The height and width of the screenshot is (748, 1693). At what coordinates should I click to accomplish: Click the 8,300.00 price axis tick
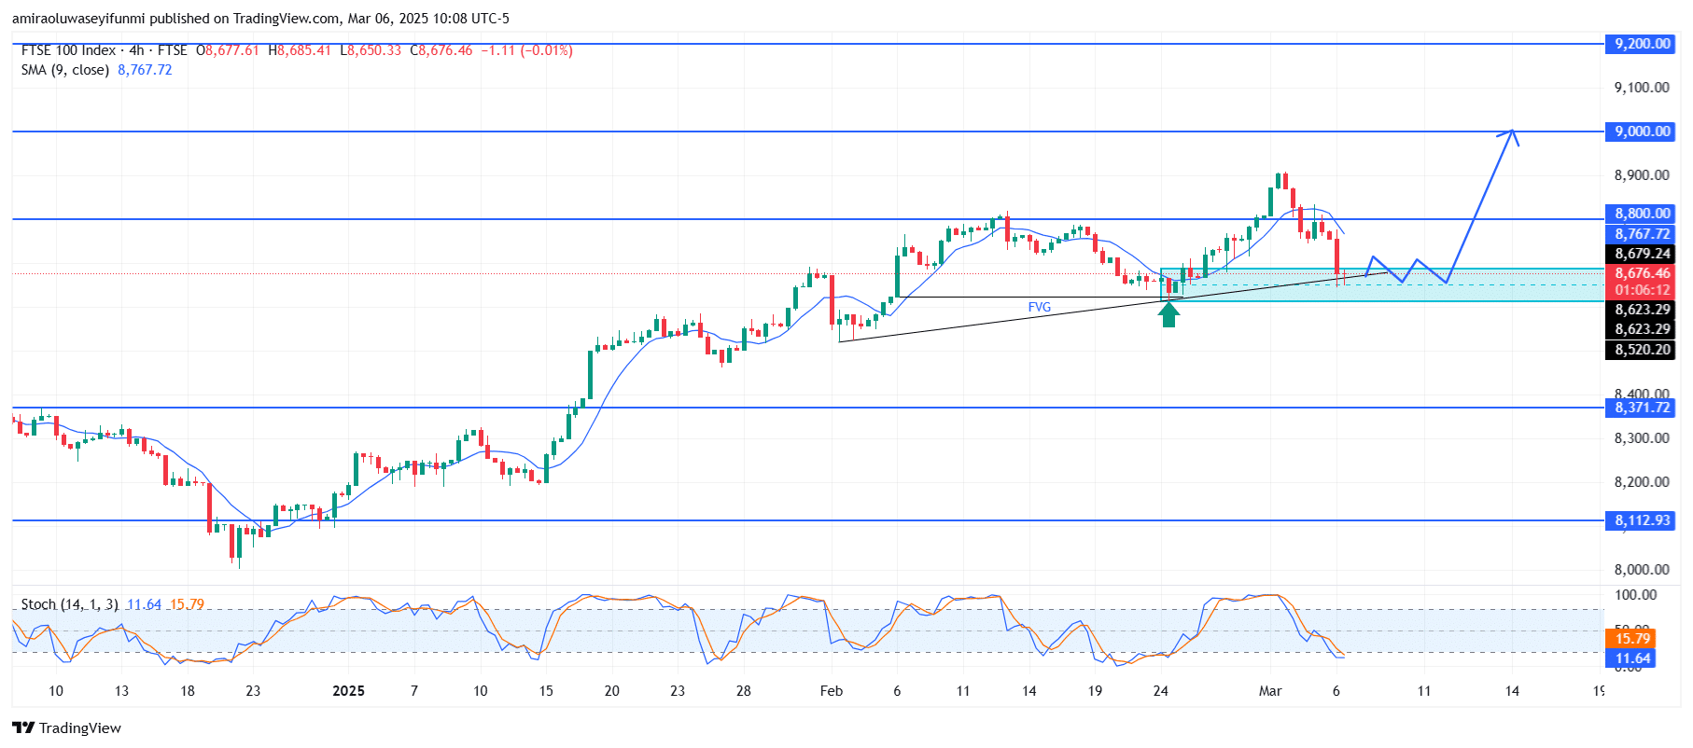(1642, 438)
